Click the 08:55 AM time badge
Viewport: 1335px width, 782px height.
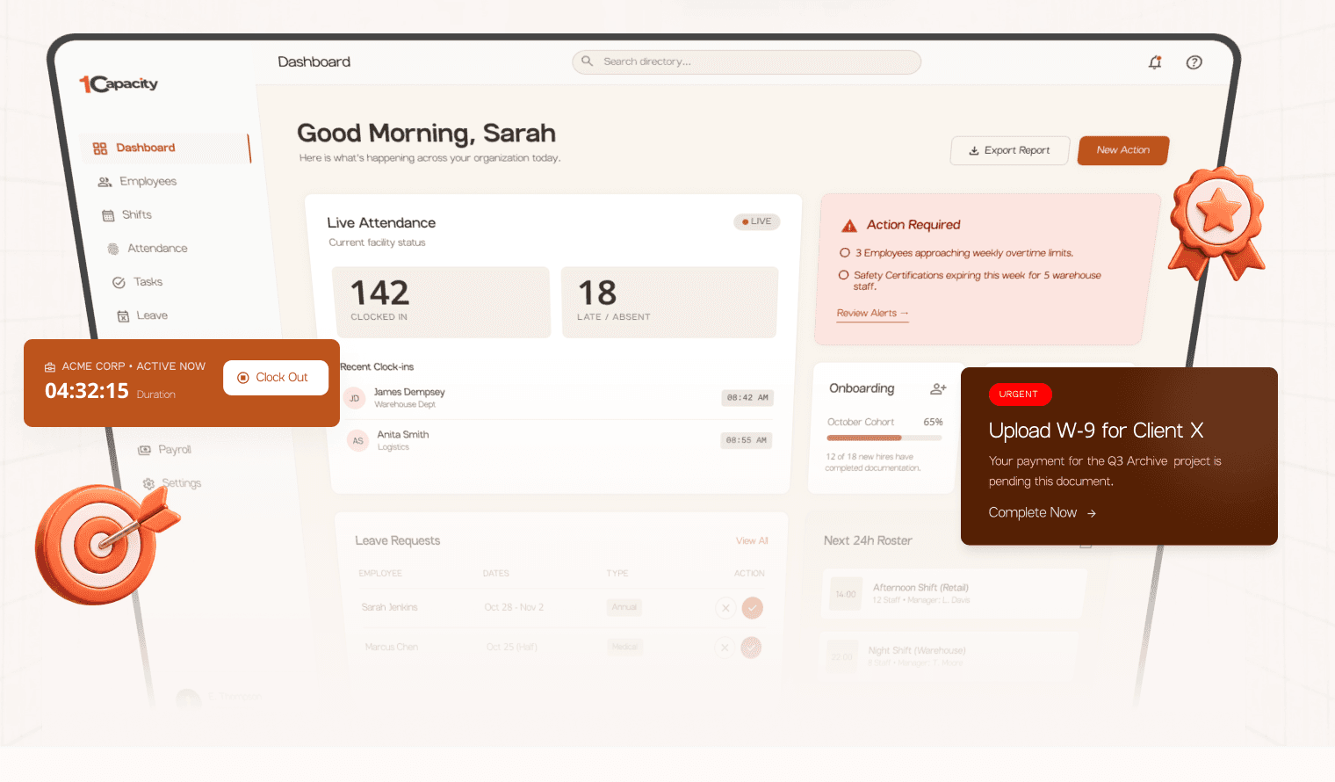747,440
